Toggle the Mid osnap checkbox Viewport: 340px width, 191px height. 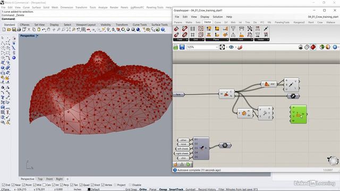(x=35, y=185)
